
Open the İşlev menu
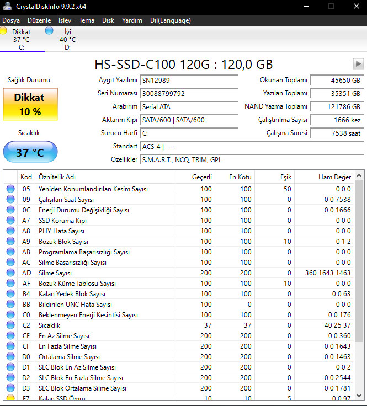pyautogui.click(x=65, y=20)
